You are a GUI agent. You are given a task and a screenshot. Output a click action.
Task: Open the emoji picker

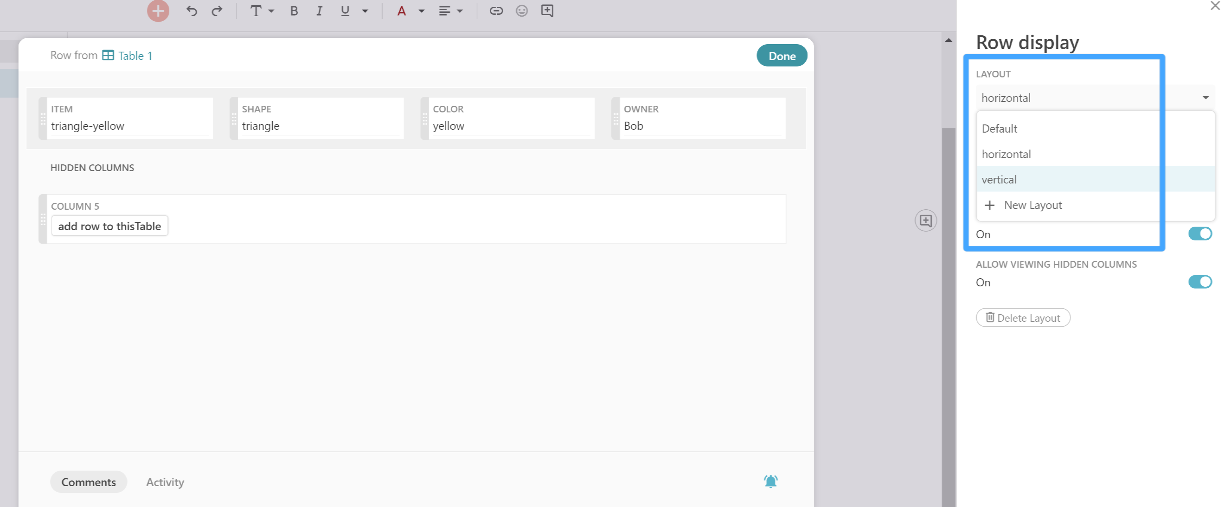(522, 11)
